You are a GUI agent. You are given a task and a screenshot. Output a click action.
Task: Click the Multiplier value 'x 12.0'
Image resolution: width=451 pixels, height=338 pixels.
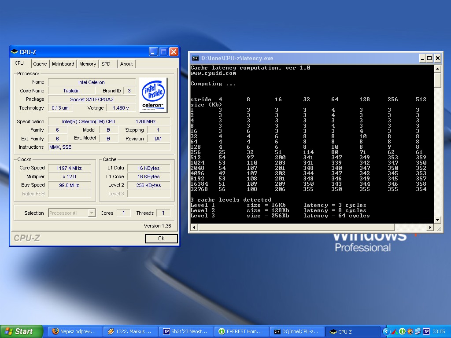69,176
